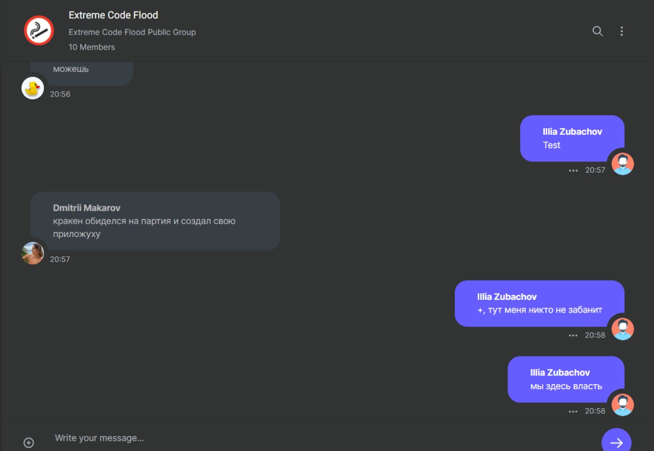
Task: Open the three-dot chat options menu
Action: coord(621,31)
